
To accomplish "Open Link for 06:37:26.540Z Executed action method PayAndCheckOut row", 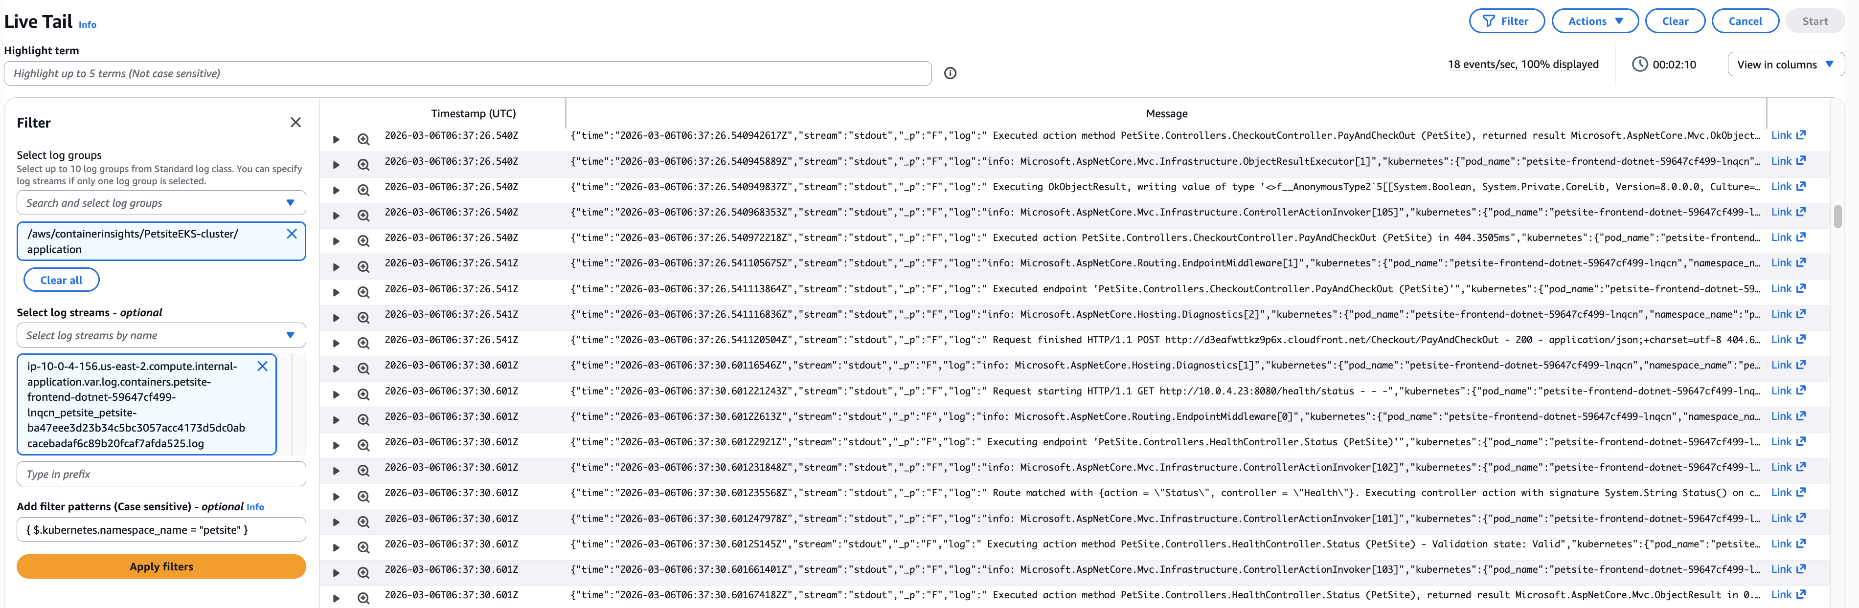I will (1788, 135).
